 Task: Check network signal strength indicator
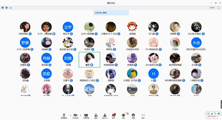point(11,8)
